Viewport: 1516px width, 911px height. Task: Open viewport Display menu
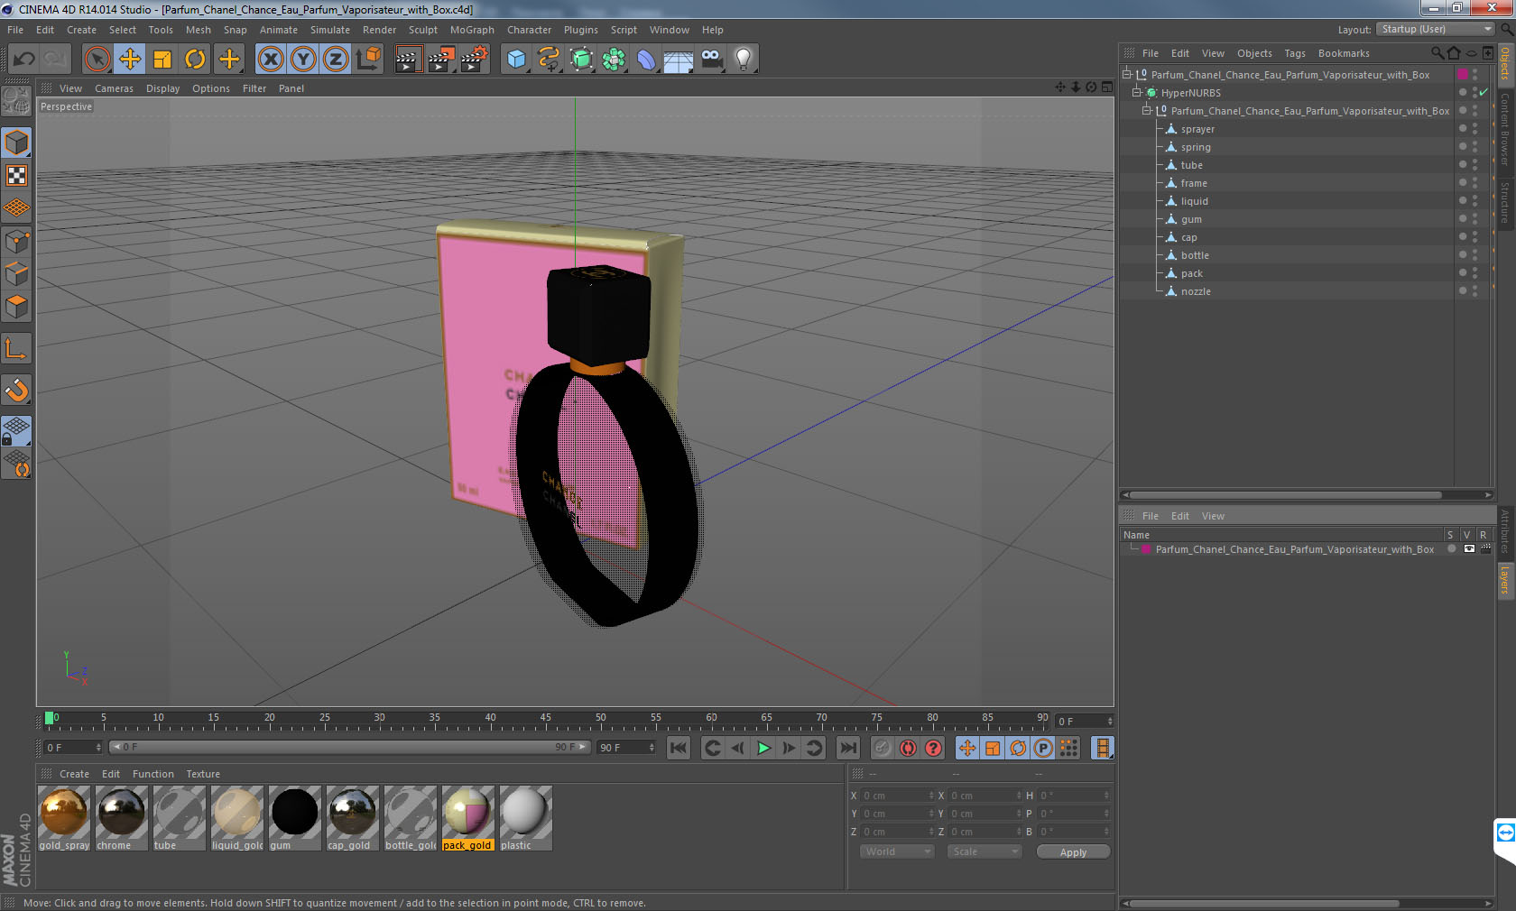click(x=162, y=88)
